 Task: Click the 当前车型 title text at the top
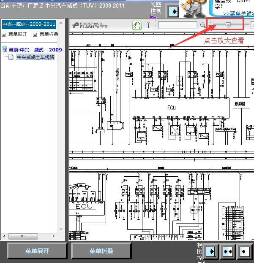[63, 6]
